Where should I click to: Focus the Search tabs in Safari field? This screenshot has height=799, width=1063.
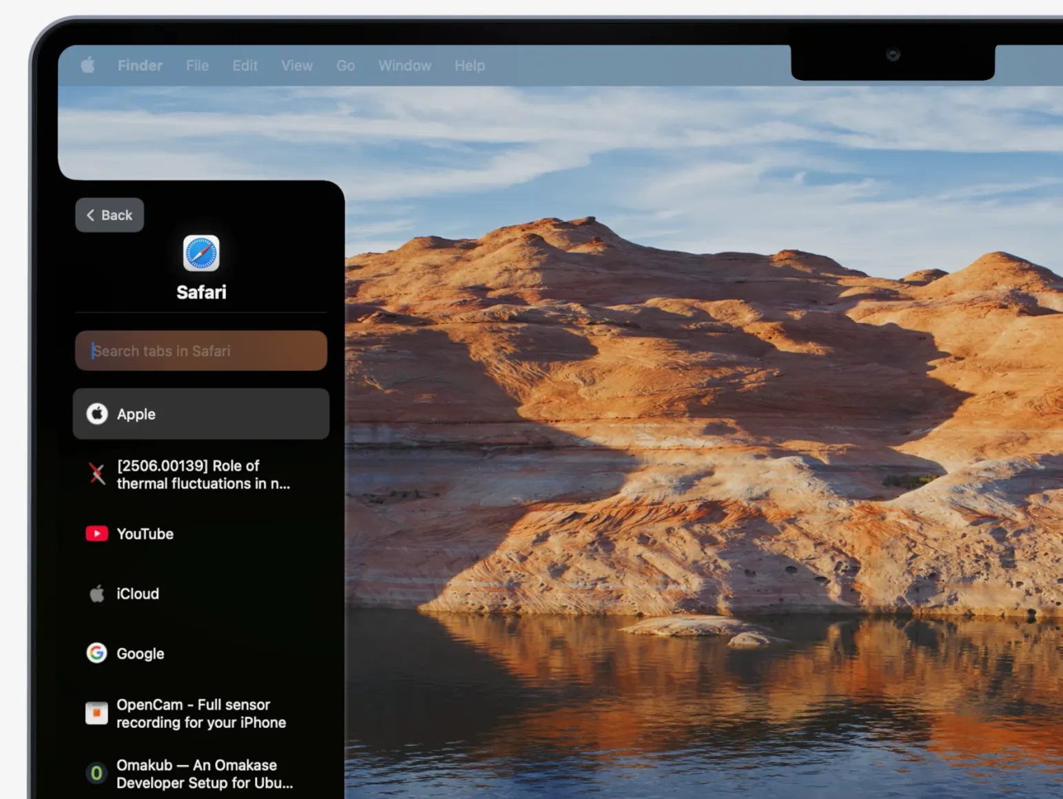pos(201,351)
